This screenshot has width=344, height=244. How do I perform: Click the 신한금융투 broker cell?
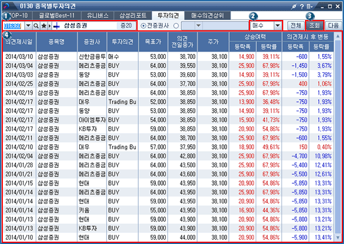[x=92, y=57]
